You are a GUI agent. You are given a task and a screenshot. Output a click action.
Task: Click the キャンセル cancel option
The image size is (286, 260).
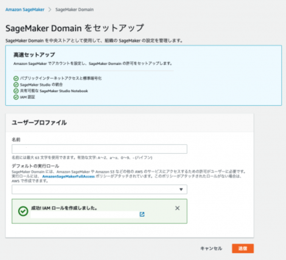[x=211, y=248]
